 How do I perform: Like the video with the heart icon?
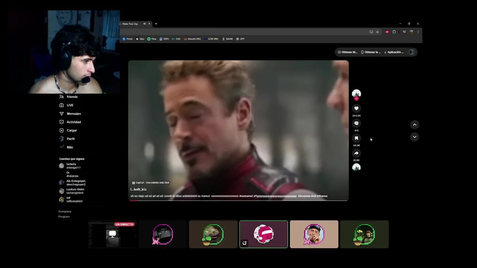(x=356, y=108)
